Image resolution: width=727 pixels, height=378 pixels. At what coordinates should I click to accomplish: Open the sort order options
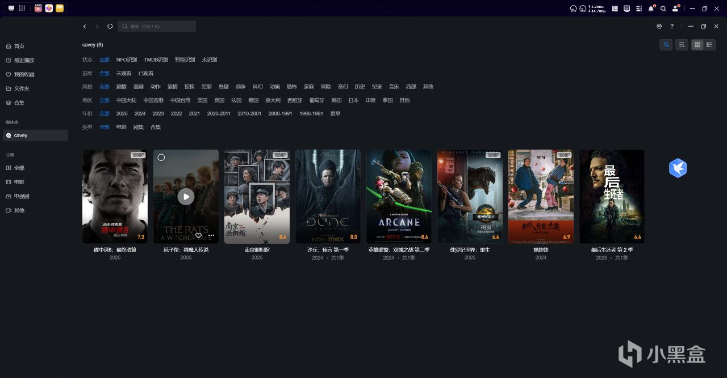[682, 45]
